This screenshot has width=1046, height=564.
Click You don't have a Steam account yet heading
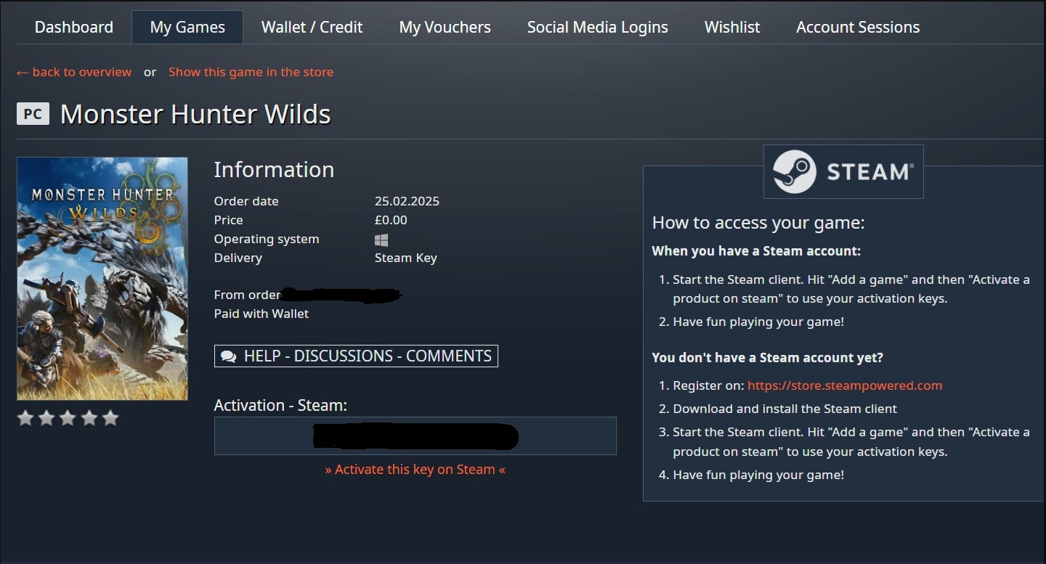(768, 358)
